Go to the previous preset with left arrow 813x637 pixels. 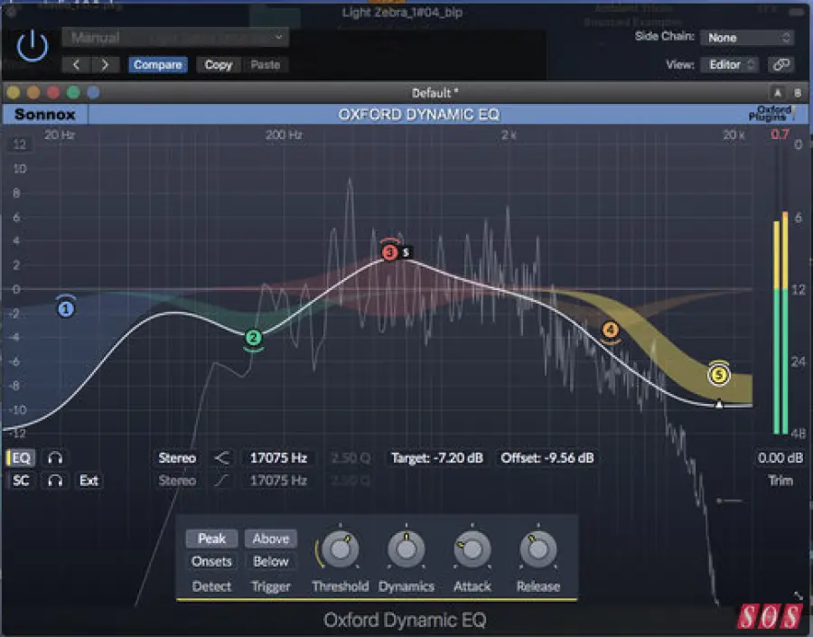[x=76, y=64]
